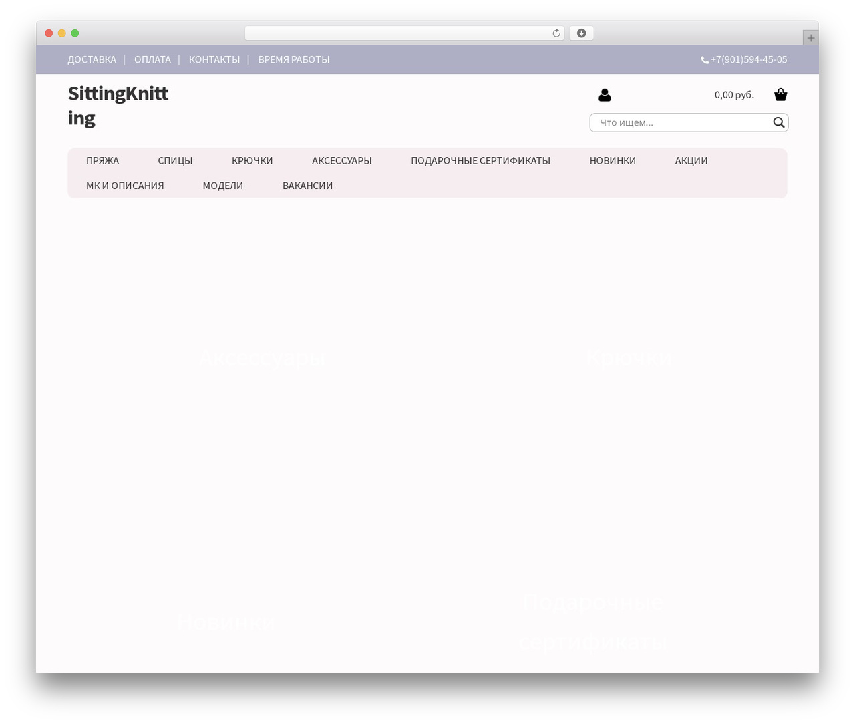Viewport: 855px width, 724px height.
Task: Open the ДОСТАВКА link
Action: coord(92,59)
